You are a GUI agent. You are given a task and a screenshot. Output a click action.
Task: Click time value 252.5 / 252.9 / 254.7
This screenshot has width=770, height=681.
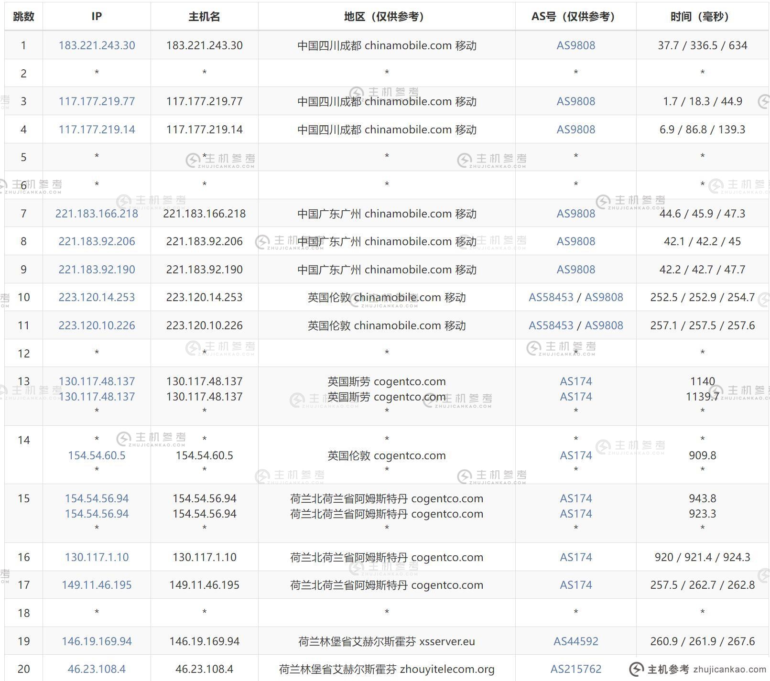pos(703,297)
